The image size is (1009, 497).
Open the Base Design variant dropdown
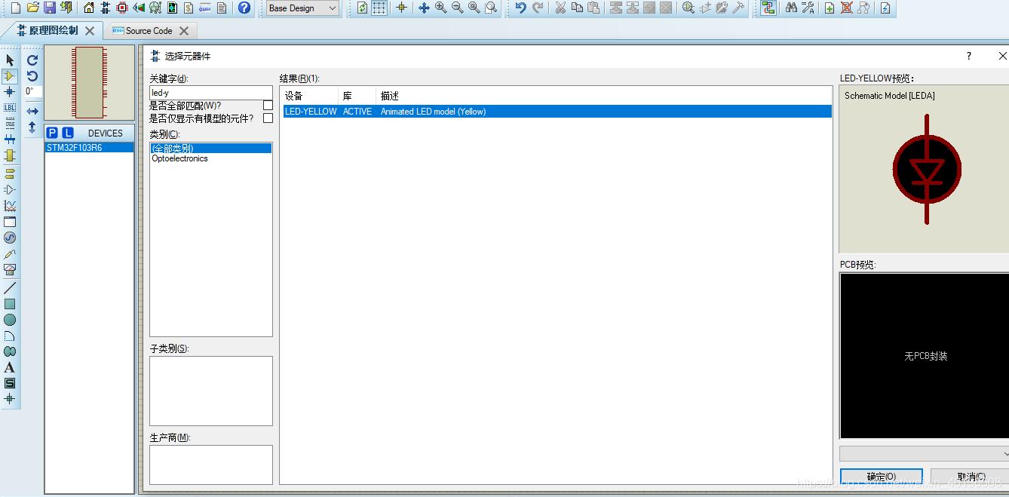[302, 8]
